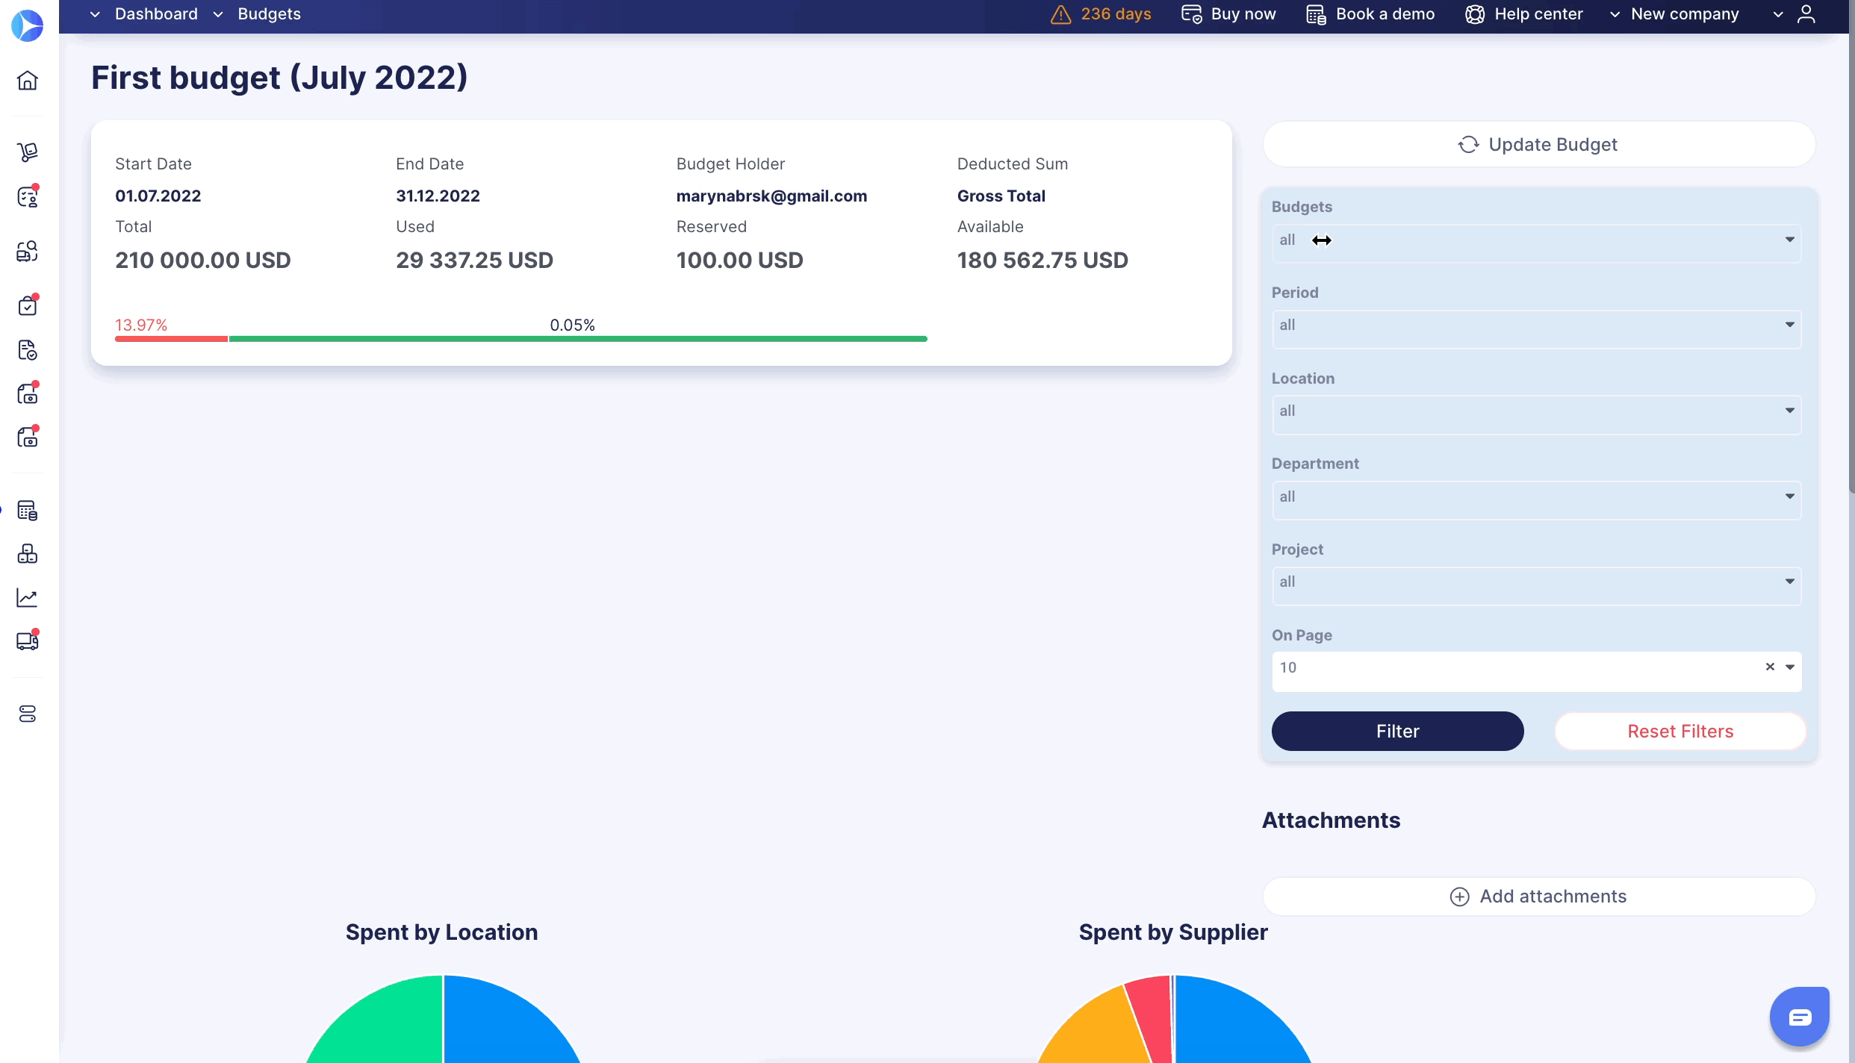Open the hand-truck cart sidebar icon

pos(28,152)
